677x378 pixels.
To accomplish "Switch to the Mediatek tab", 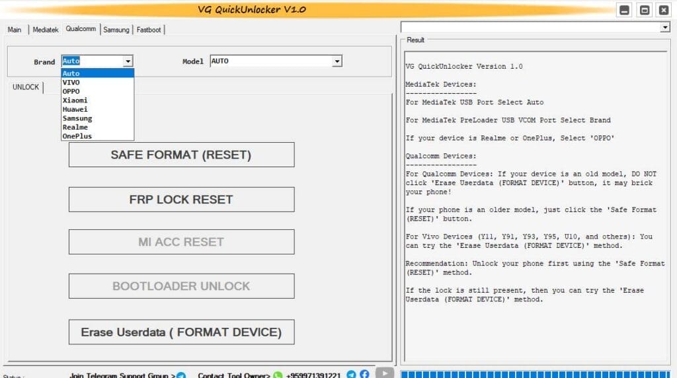I will tap(46, 30).
